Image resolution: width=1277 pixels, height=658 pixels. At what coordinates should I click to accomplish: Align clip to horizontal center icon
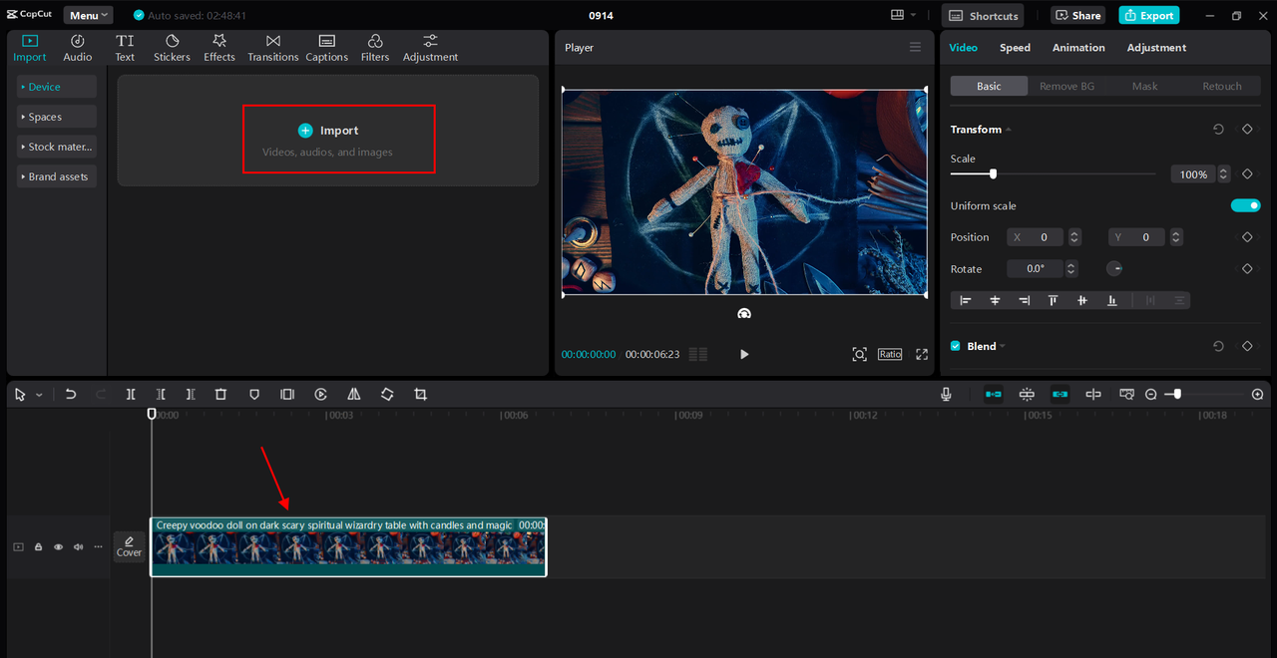[995, 300]
